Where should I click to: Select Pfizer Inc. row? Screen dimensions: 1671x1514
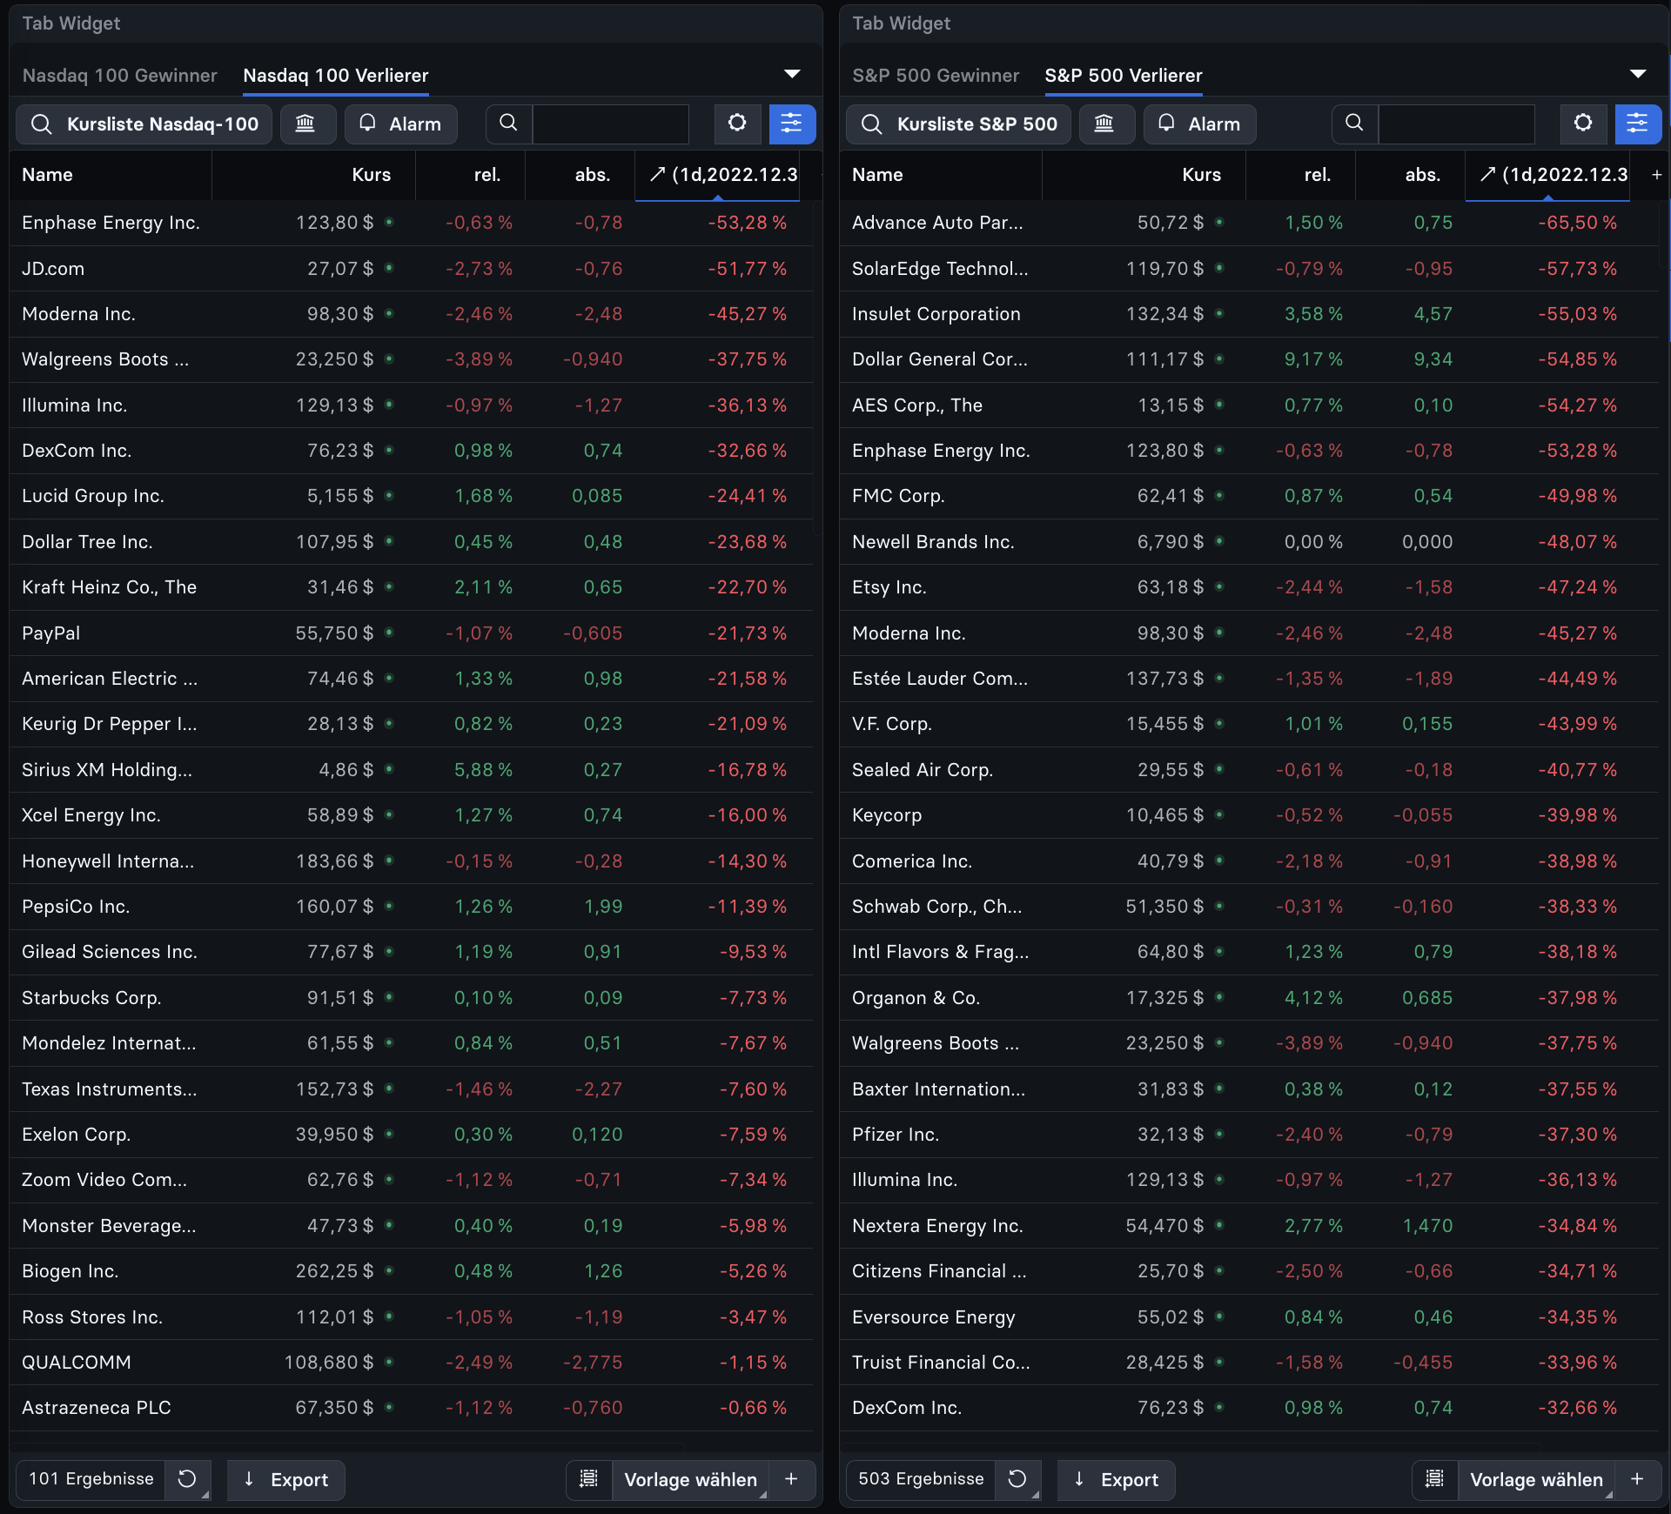(x=1249, y=1135)
